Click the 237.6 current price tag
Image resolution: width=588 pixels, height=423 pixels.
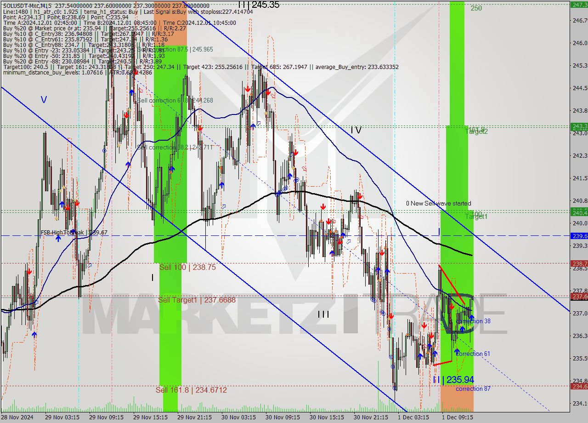pyautogui.click(x=579, y=297)
